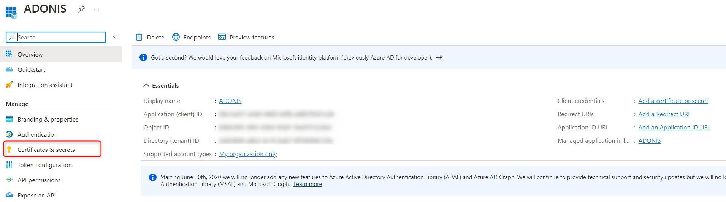Viewport: 726px width, 202px height.
Task: Select Certificates & secrets key icon
Action: 10,150
